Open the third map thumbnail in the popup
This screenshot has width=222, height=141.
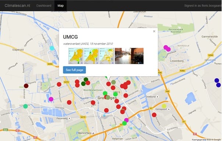[107, 56]
